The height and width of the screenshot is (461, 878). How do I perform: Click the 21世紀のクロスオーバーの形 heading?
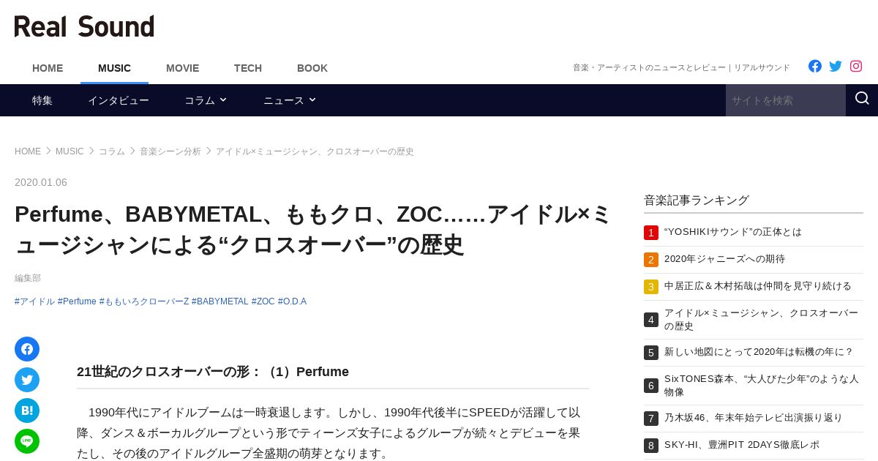(213, 372)
